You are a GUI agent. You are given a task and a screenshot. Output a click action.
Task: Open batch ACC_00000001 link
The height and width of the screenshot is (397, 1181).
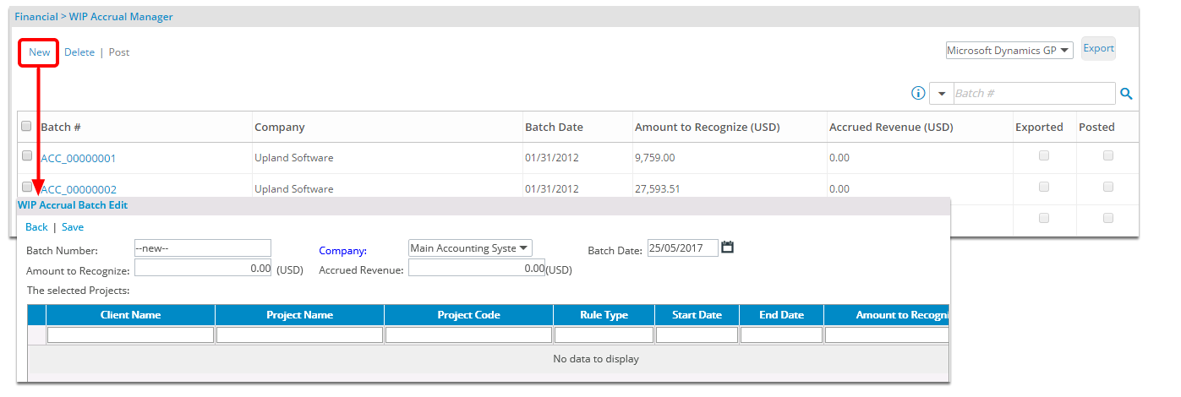tap(79, 158)
